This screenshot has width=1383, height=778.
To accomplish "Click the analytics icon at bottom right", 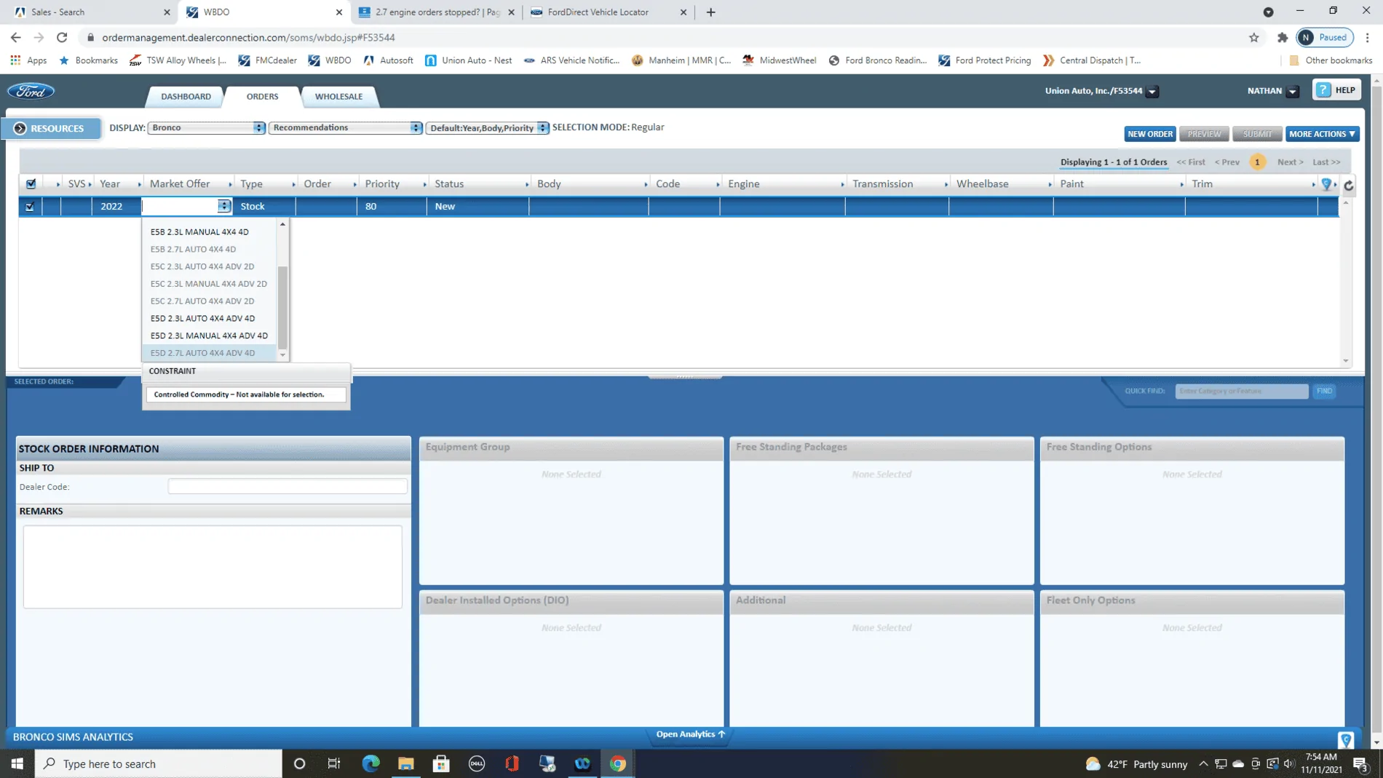I will click(x=1345, y=739).
